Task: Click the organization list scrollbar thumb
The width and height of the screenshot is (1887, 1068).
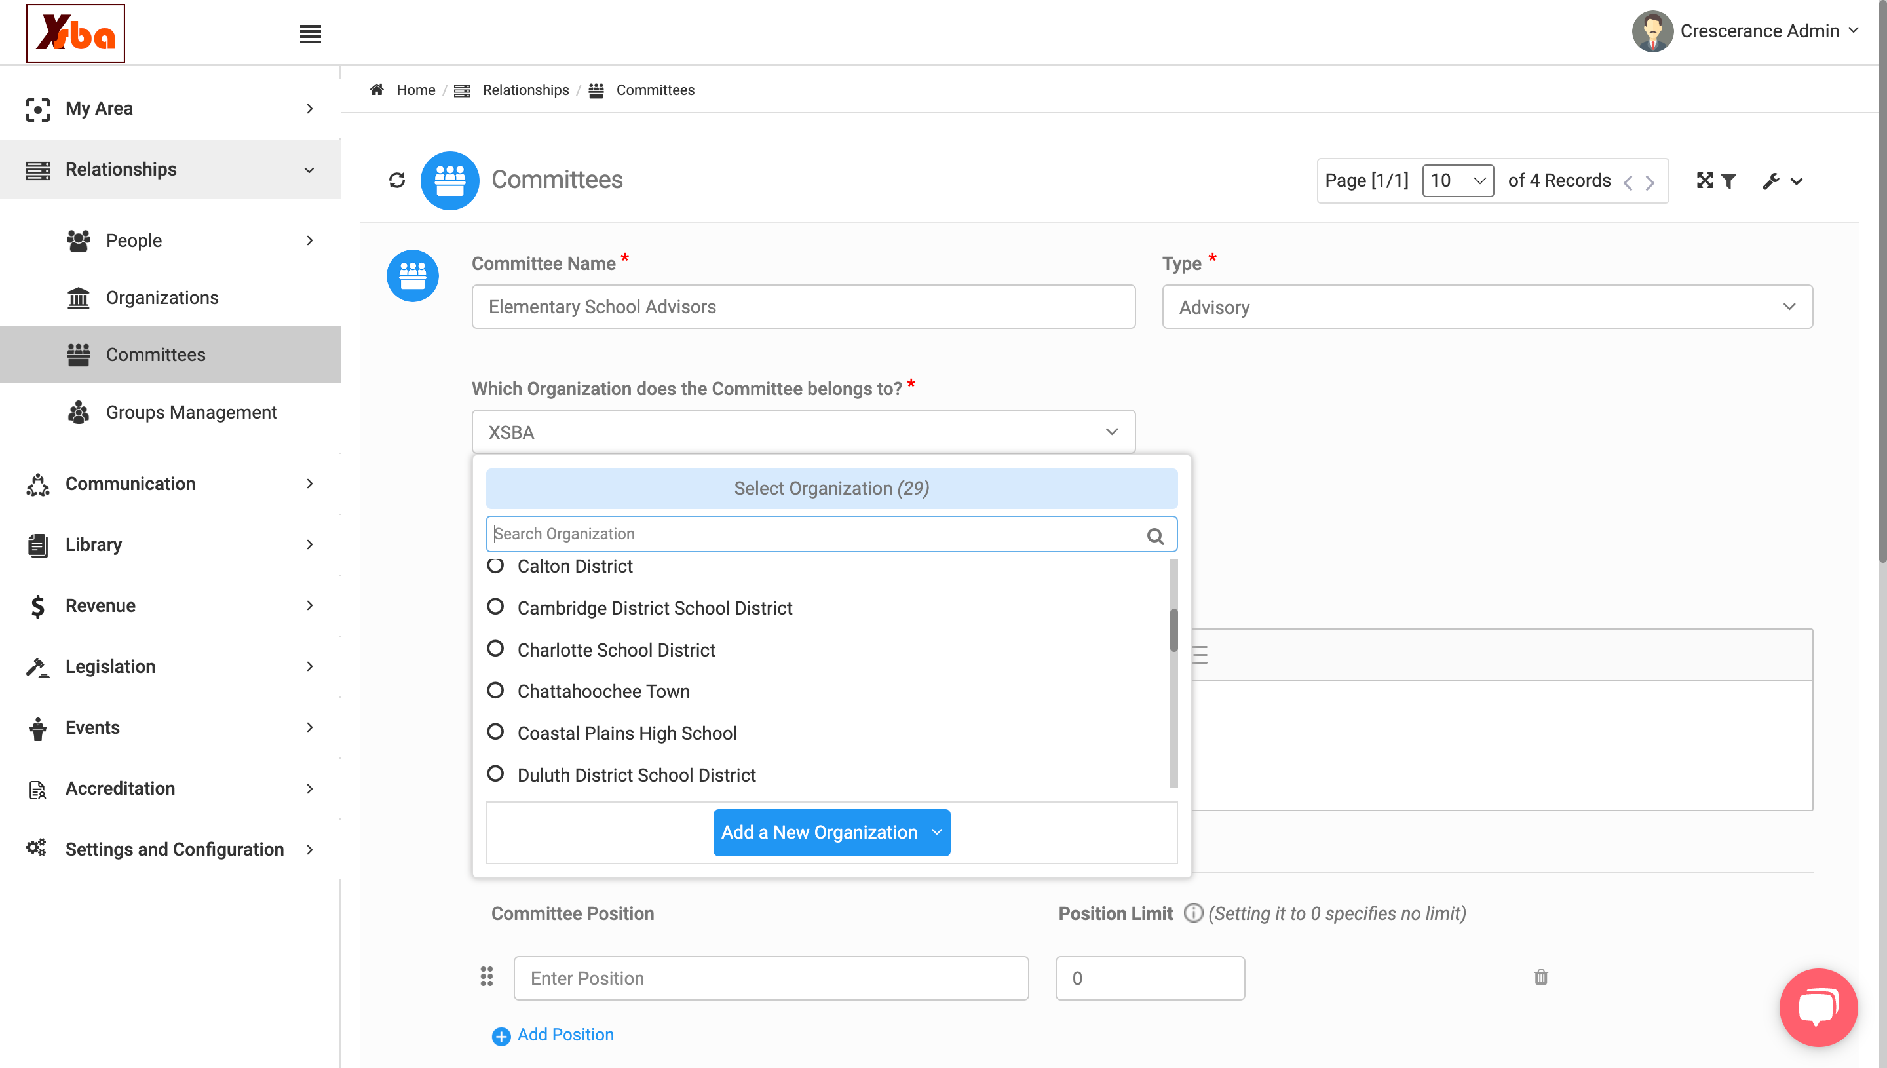Action: (1173, 630)
